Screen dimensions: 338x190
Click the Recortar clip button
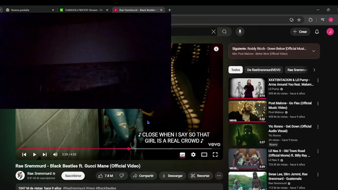pos(200,176)
